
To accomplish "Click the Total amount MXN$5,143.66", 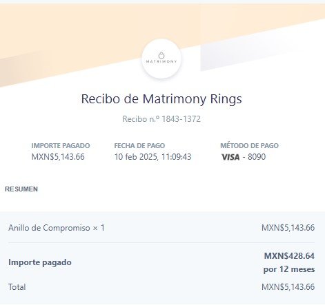I will point(288,287).
